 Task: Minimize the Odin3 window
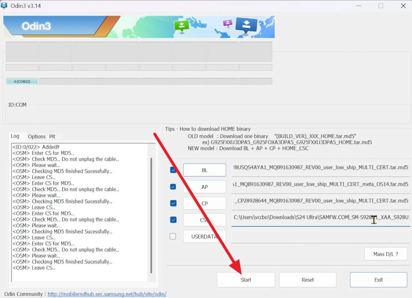tap(359, 6)
